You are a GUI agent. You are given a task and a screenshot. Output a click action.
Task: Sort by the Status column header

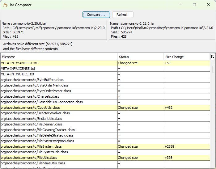tap(141, 57)
